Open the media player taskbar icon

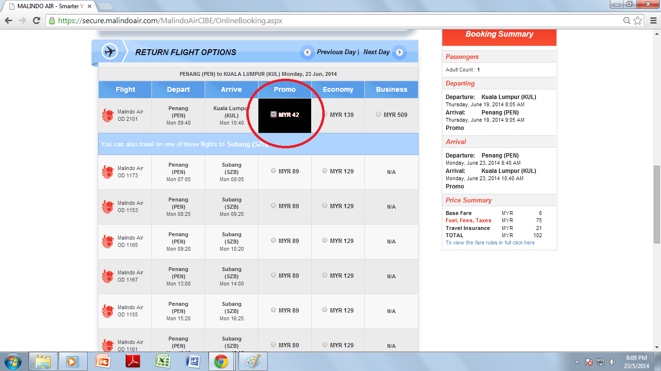click(x=72, y=362)
